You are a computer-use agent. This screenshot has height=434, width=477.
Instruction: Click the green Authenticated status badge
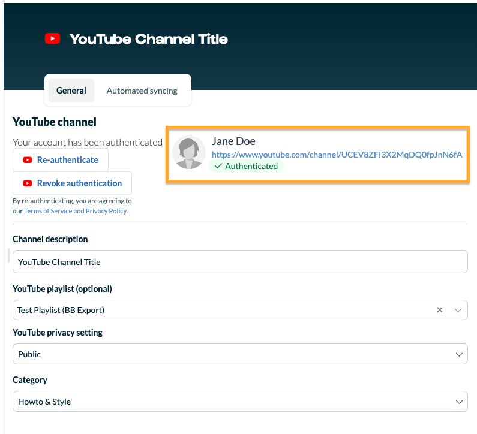246,166
